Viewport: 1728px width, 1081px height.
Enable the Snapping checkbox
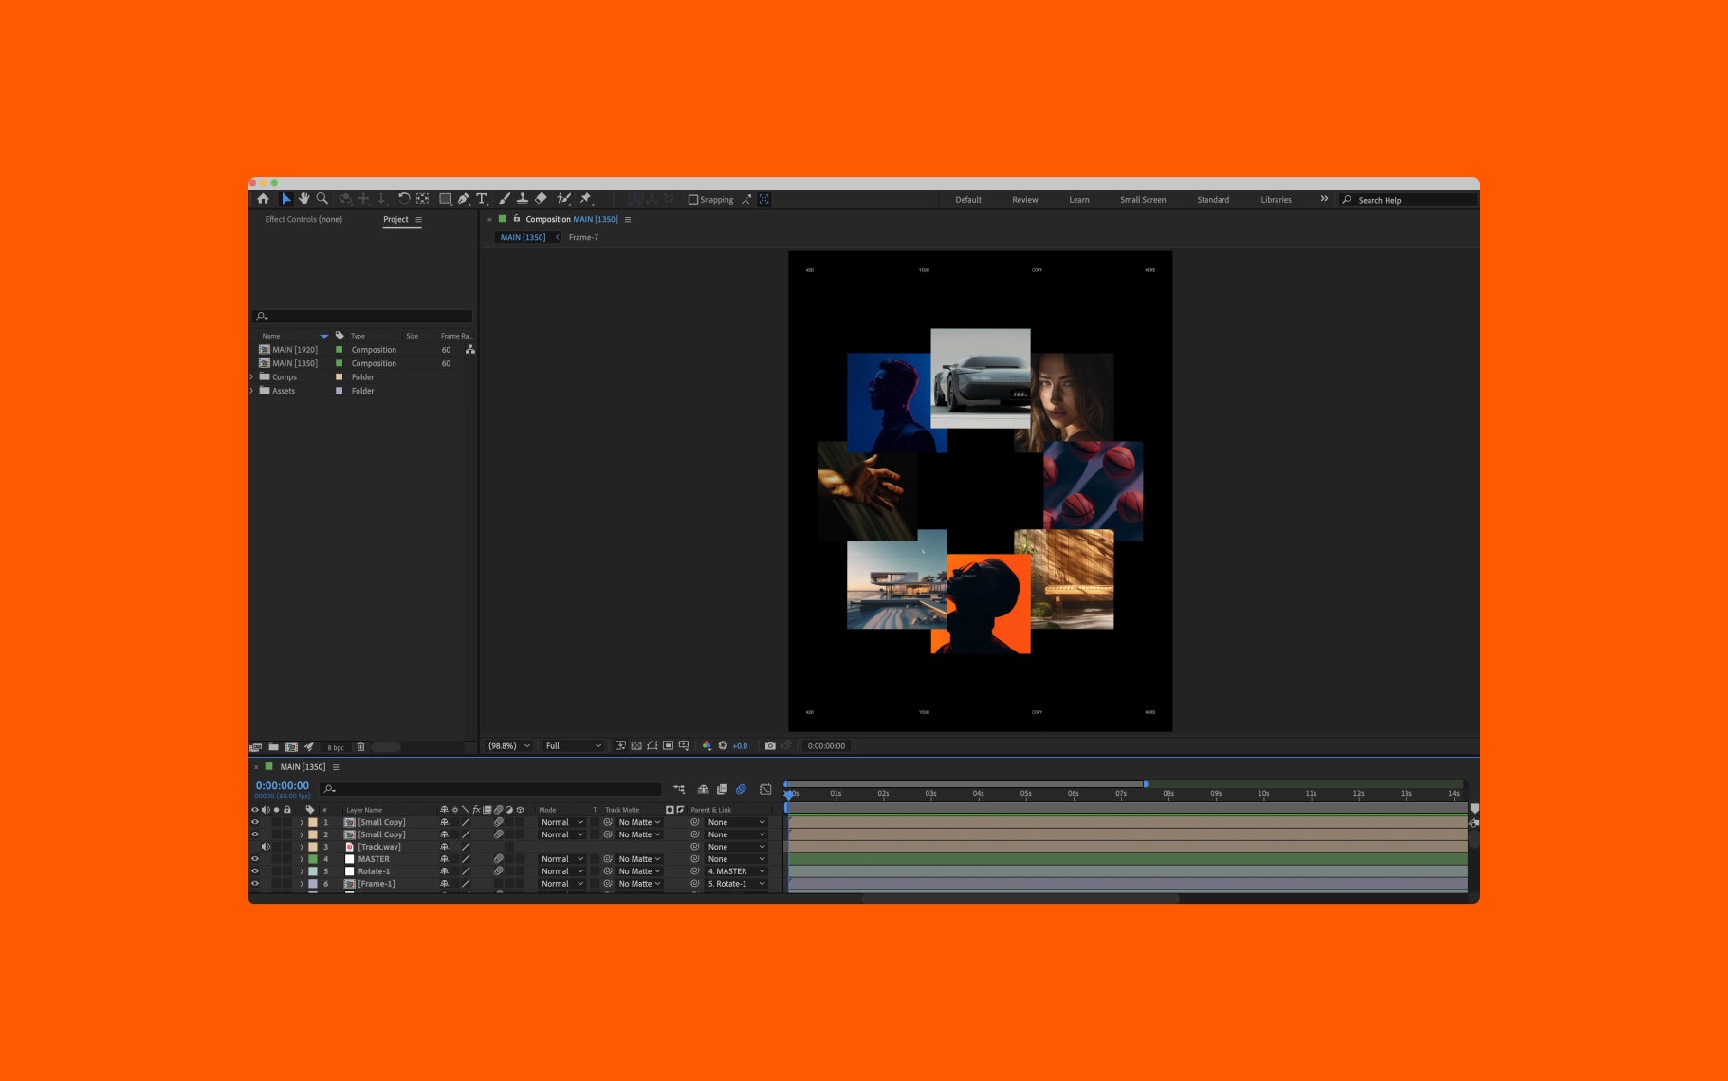[x=693, y=200]
